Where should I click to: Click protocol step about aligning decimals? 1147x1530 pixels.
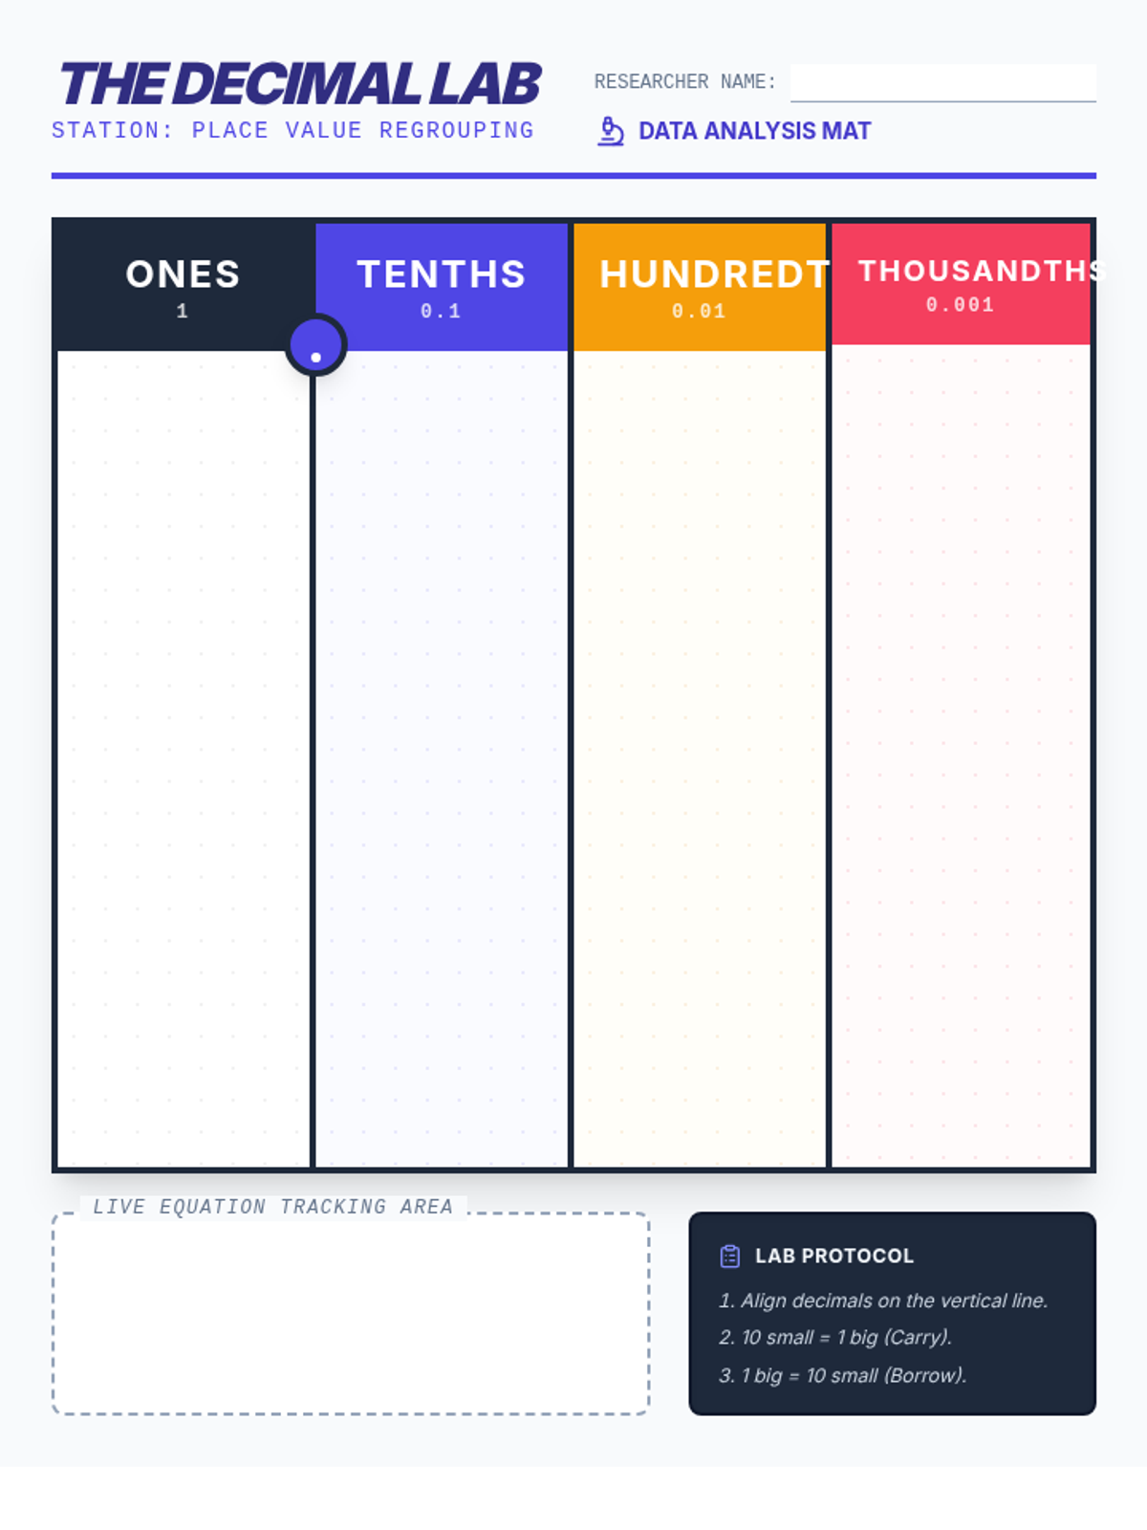coord(883,1300)
